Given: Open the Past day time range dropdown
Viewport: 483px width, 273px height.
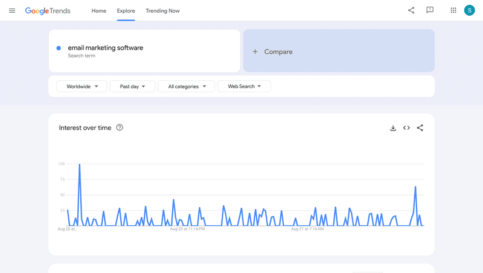Looking at the screenshot, I should tap(132, 86).
